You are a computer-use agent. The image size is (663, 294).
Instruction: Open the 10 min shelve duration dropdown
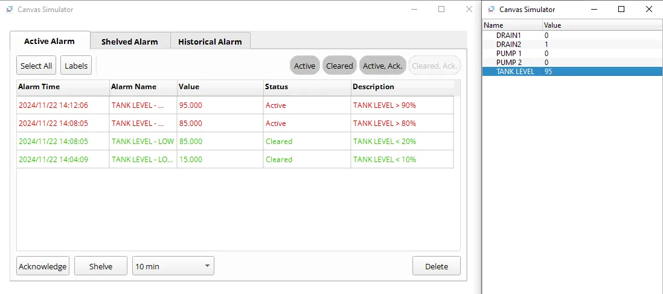tap(173, 266)
